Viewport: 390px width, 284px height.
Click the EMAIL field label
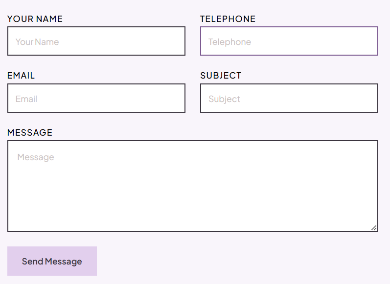(x=21, y=76)
